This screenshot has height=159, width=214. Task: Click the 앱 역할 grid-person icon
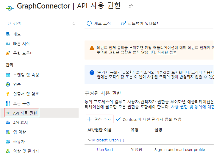pos(8,132)
